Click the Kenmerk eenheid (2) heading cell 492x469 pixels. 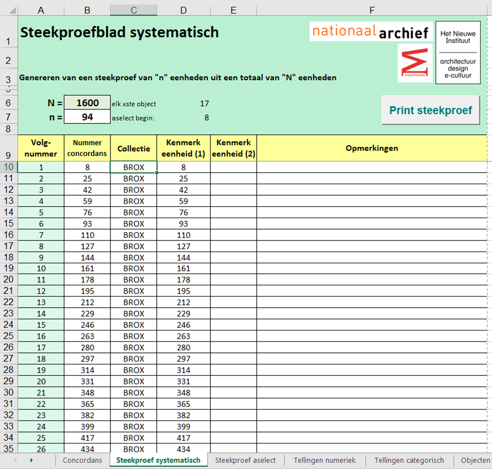pyautogui.click(x=233, y=148)
